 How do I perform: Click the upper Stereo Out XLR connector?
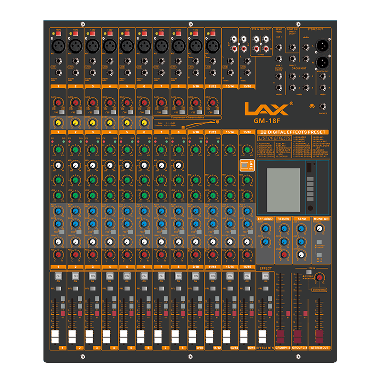click(x=322, y=45)
